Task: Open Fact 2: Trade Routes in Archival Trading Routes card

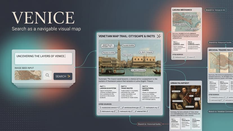Action: (224, 86)
